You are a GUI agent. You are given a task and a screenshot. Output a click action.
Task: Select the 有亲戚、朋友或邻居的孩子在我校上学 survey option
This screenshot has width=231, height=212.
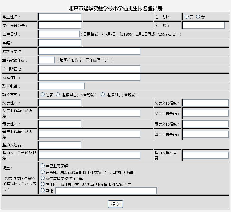click(42, 172)
